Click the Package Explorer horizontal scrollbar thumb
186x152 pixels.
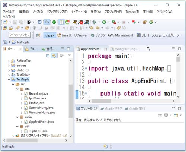22,140
